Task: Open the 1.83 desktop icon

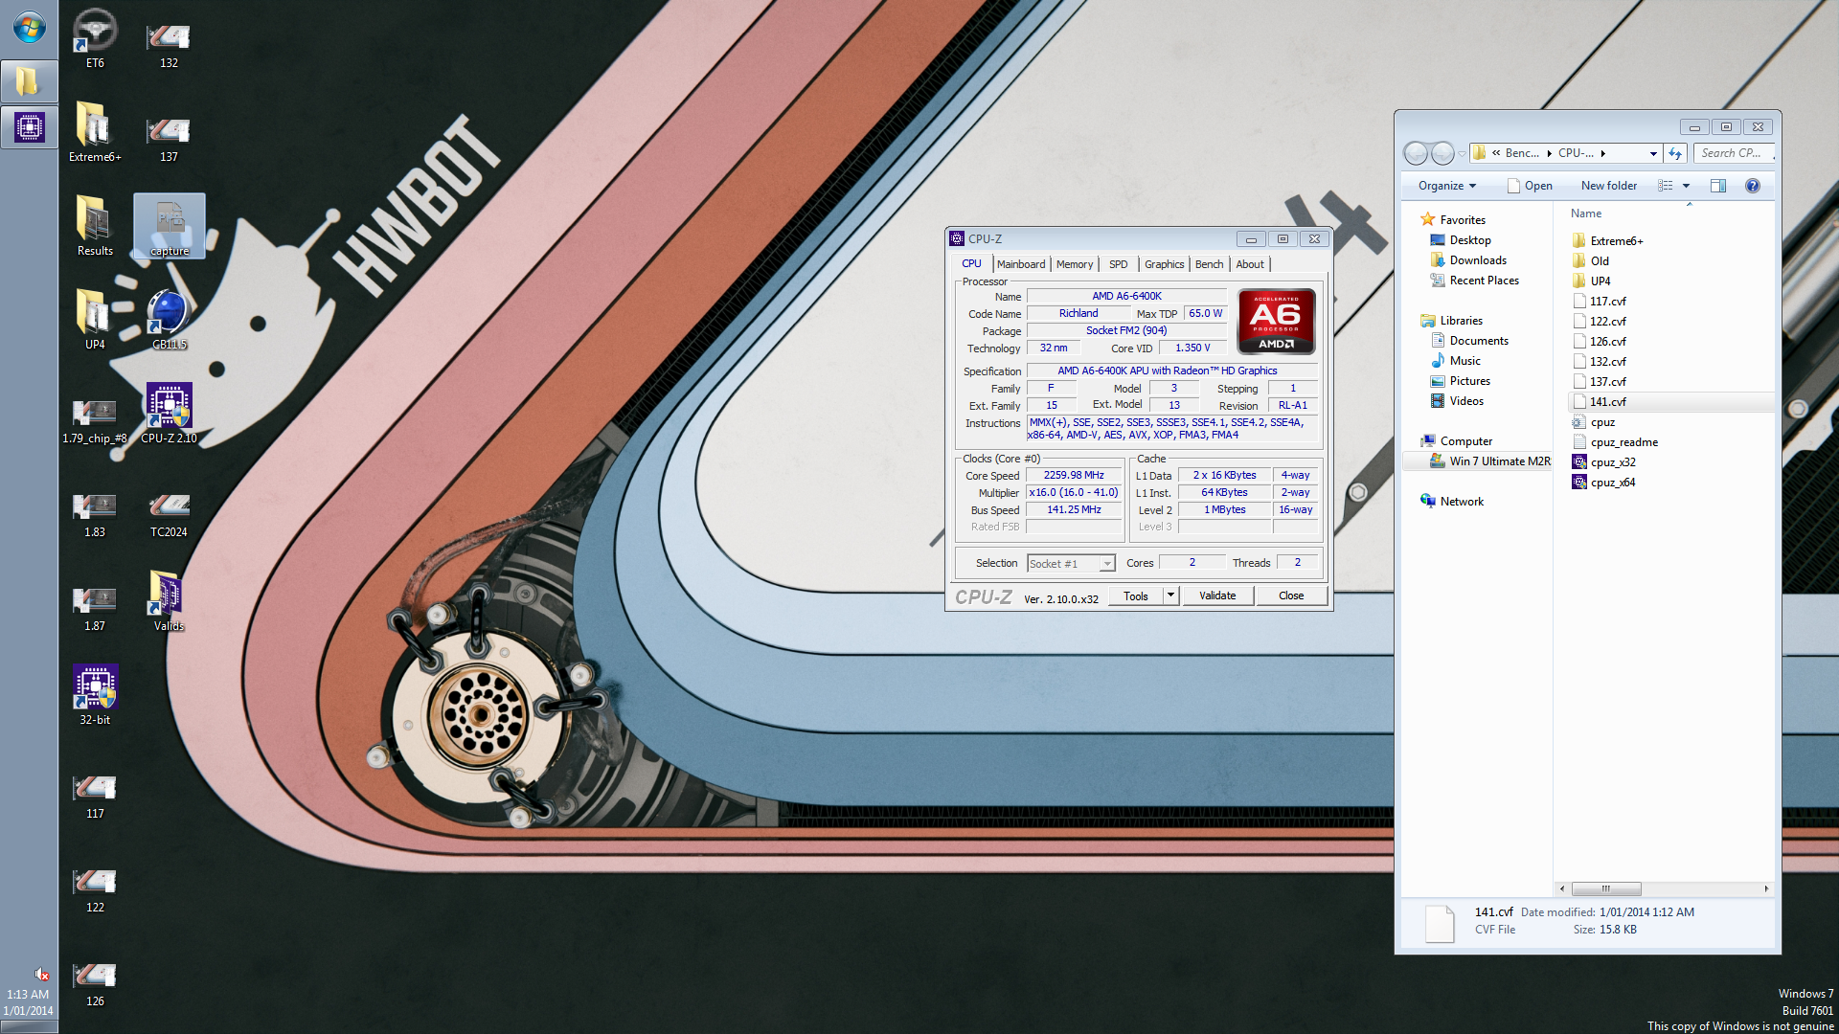Action: (x=95, y=515)
